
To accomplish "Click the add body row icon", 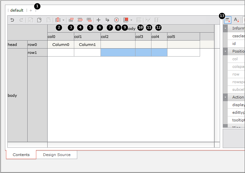I will click(80, 20).
